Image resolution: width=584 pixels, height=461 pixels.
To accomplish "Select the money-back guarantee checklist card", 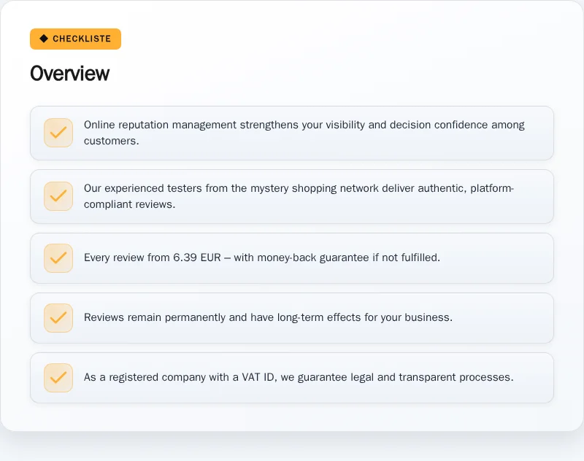I will tap(292, 258).
